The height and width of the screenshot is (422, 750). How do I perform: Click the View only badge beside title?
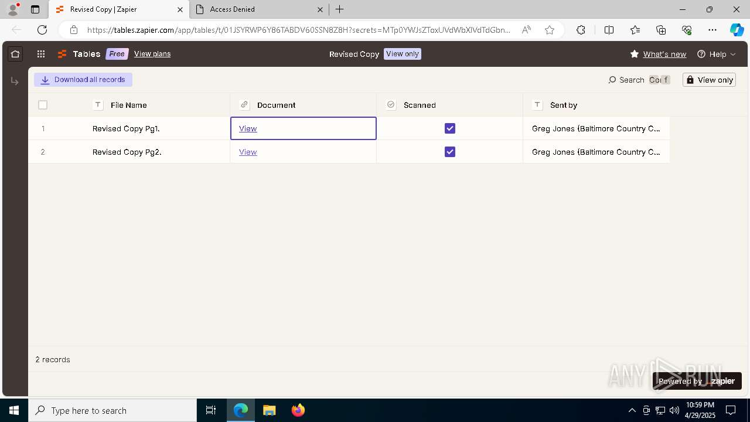coord(403,54)
